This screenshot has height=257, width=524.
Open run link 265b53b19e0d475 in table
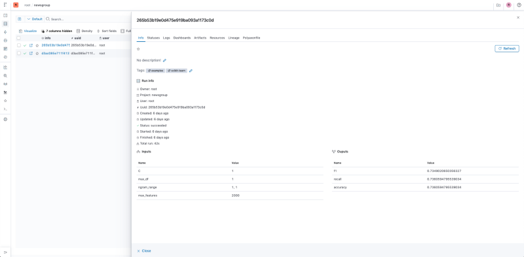click(56, 45)
